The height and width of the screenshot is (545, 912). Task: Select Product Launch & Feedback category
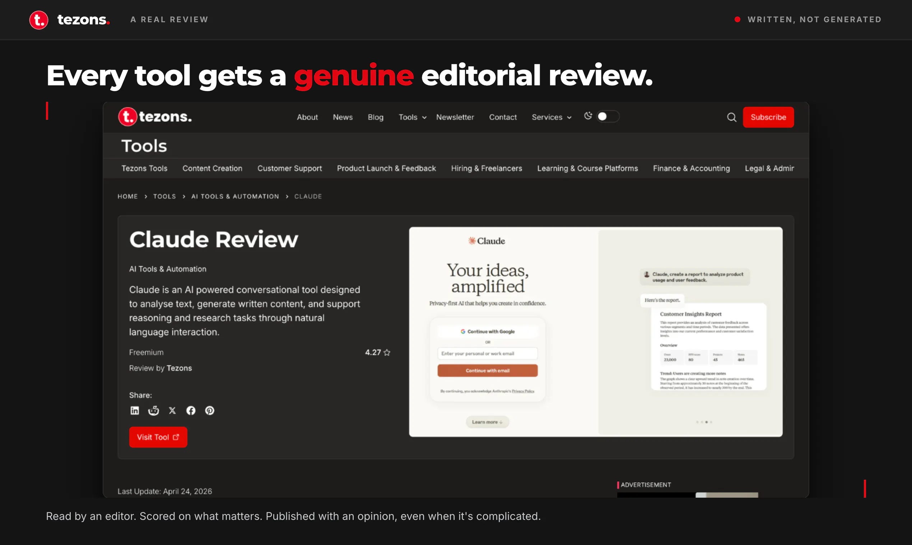coord(386,168)
